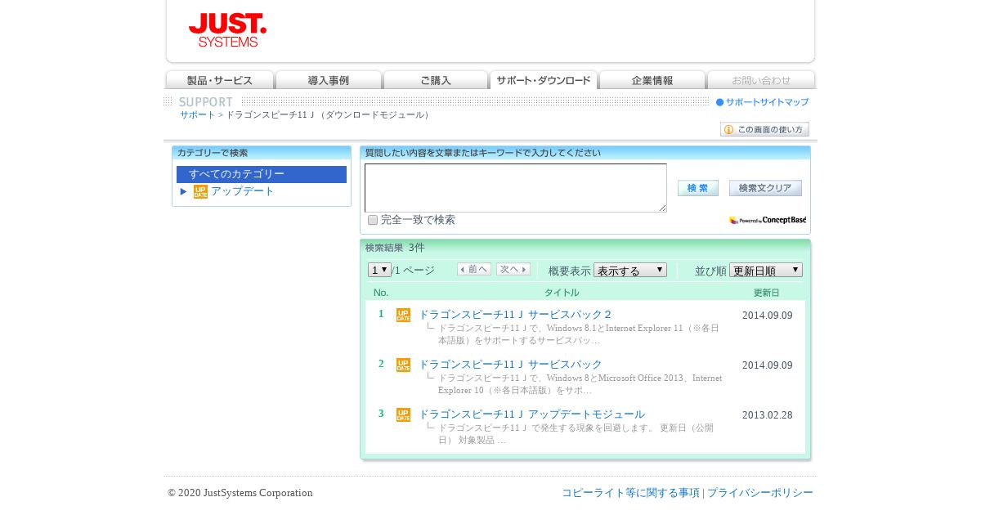The height and width of the screenshot is (515, 981).
Task: Open ドラゴンスピーチ11Ｊ サービスパック２ result
Action: click(x=516, y=315)
